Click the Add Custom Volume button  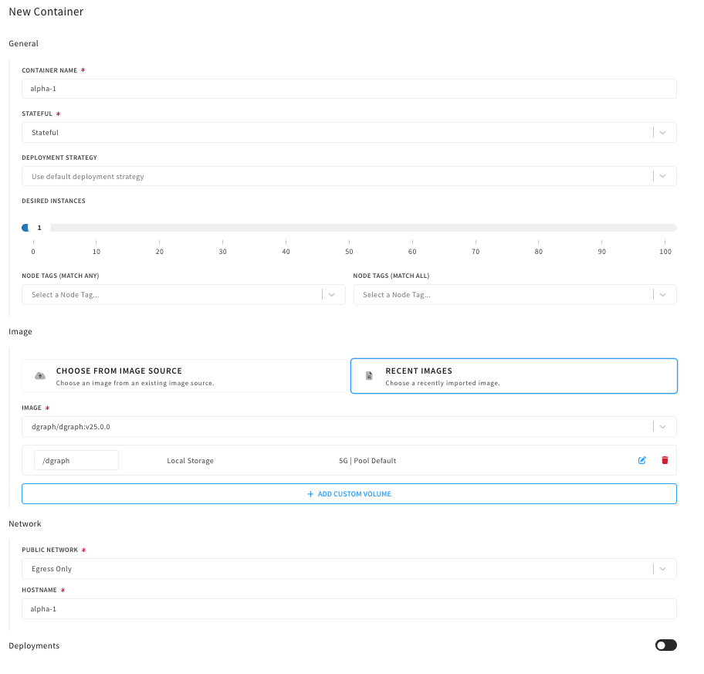click(349, 493)
